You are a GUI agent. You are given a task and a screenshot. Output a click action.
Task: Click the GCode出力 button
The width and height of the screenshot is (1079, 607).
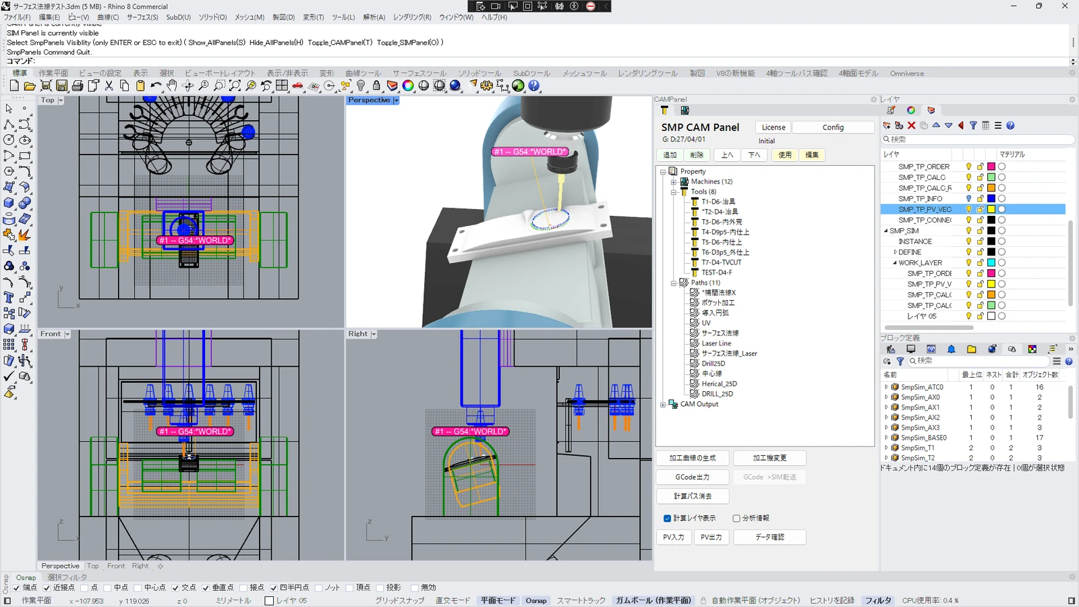click(693, 477)
